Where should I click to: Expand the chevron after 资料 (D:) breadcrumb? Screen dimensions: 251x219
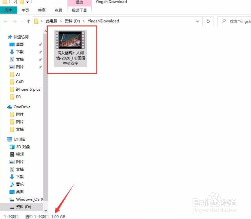tap(84, 21)
